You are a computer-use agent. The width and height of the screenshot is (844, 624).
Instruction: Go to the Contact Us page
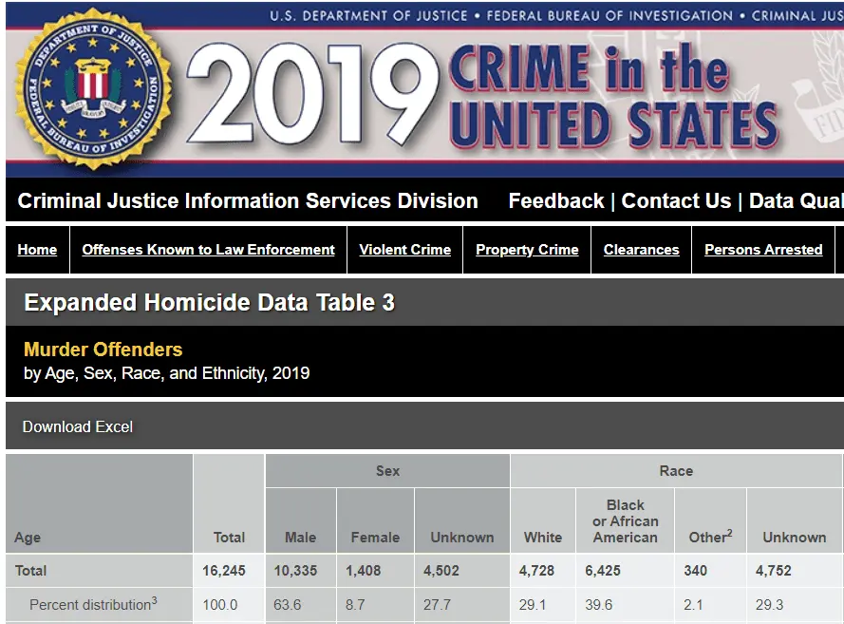pyautogui.click(x=676, y=201)
